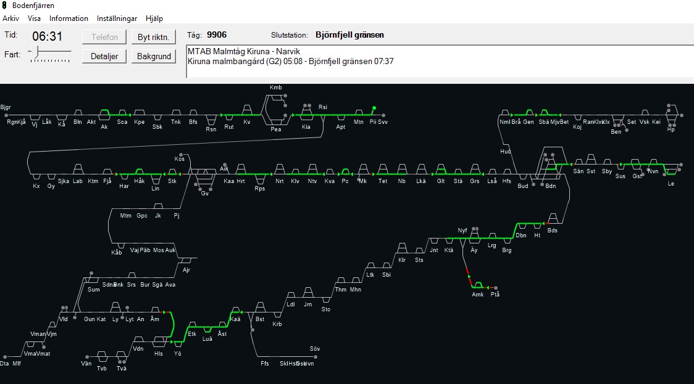The height and width of the screenshot is (384, 694).
Task: Open the Hjälp menu
Action: (x=154, y=18)
